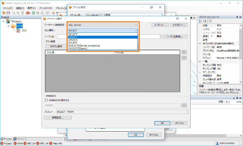
Task: Click the red add-controller toolbar icon
Action: coord(28,13)
